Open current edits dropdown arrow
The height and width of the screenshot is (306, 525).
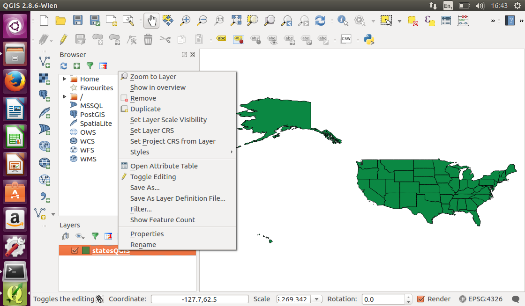51,41
